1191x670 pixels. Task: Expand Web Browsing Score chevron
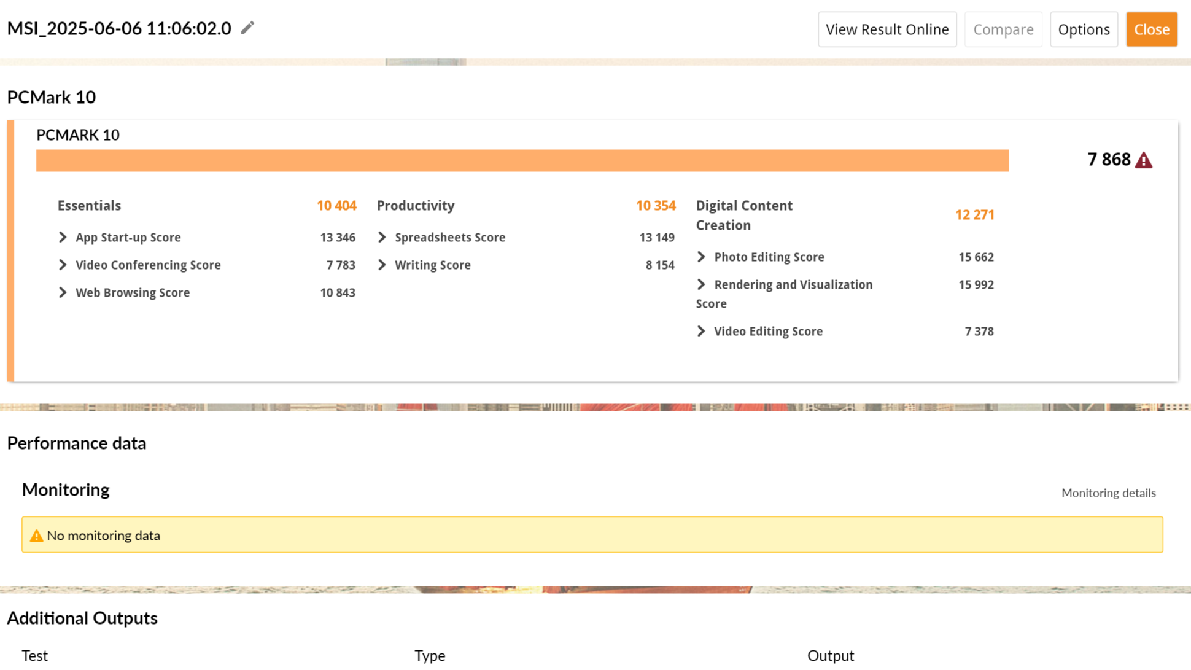click(63, 292)
